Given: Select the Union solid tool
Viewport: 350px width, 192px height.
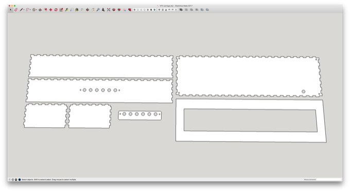Looking at the screenshot, I should tap(191, 10).
